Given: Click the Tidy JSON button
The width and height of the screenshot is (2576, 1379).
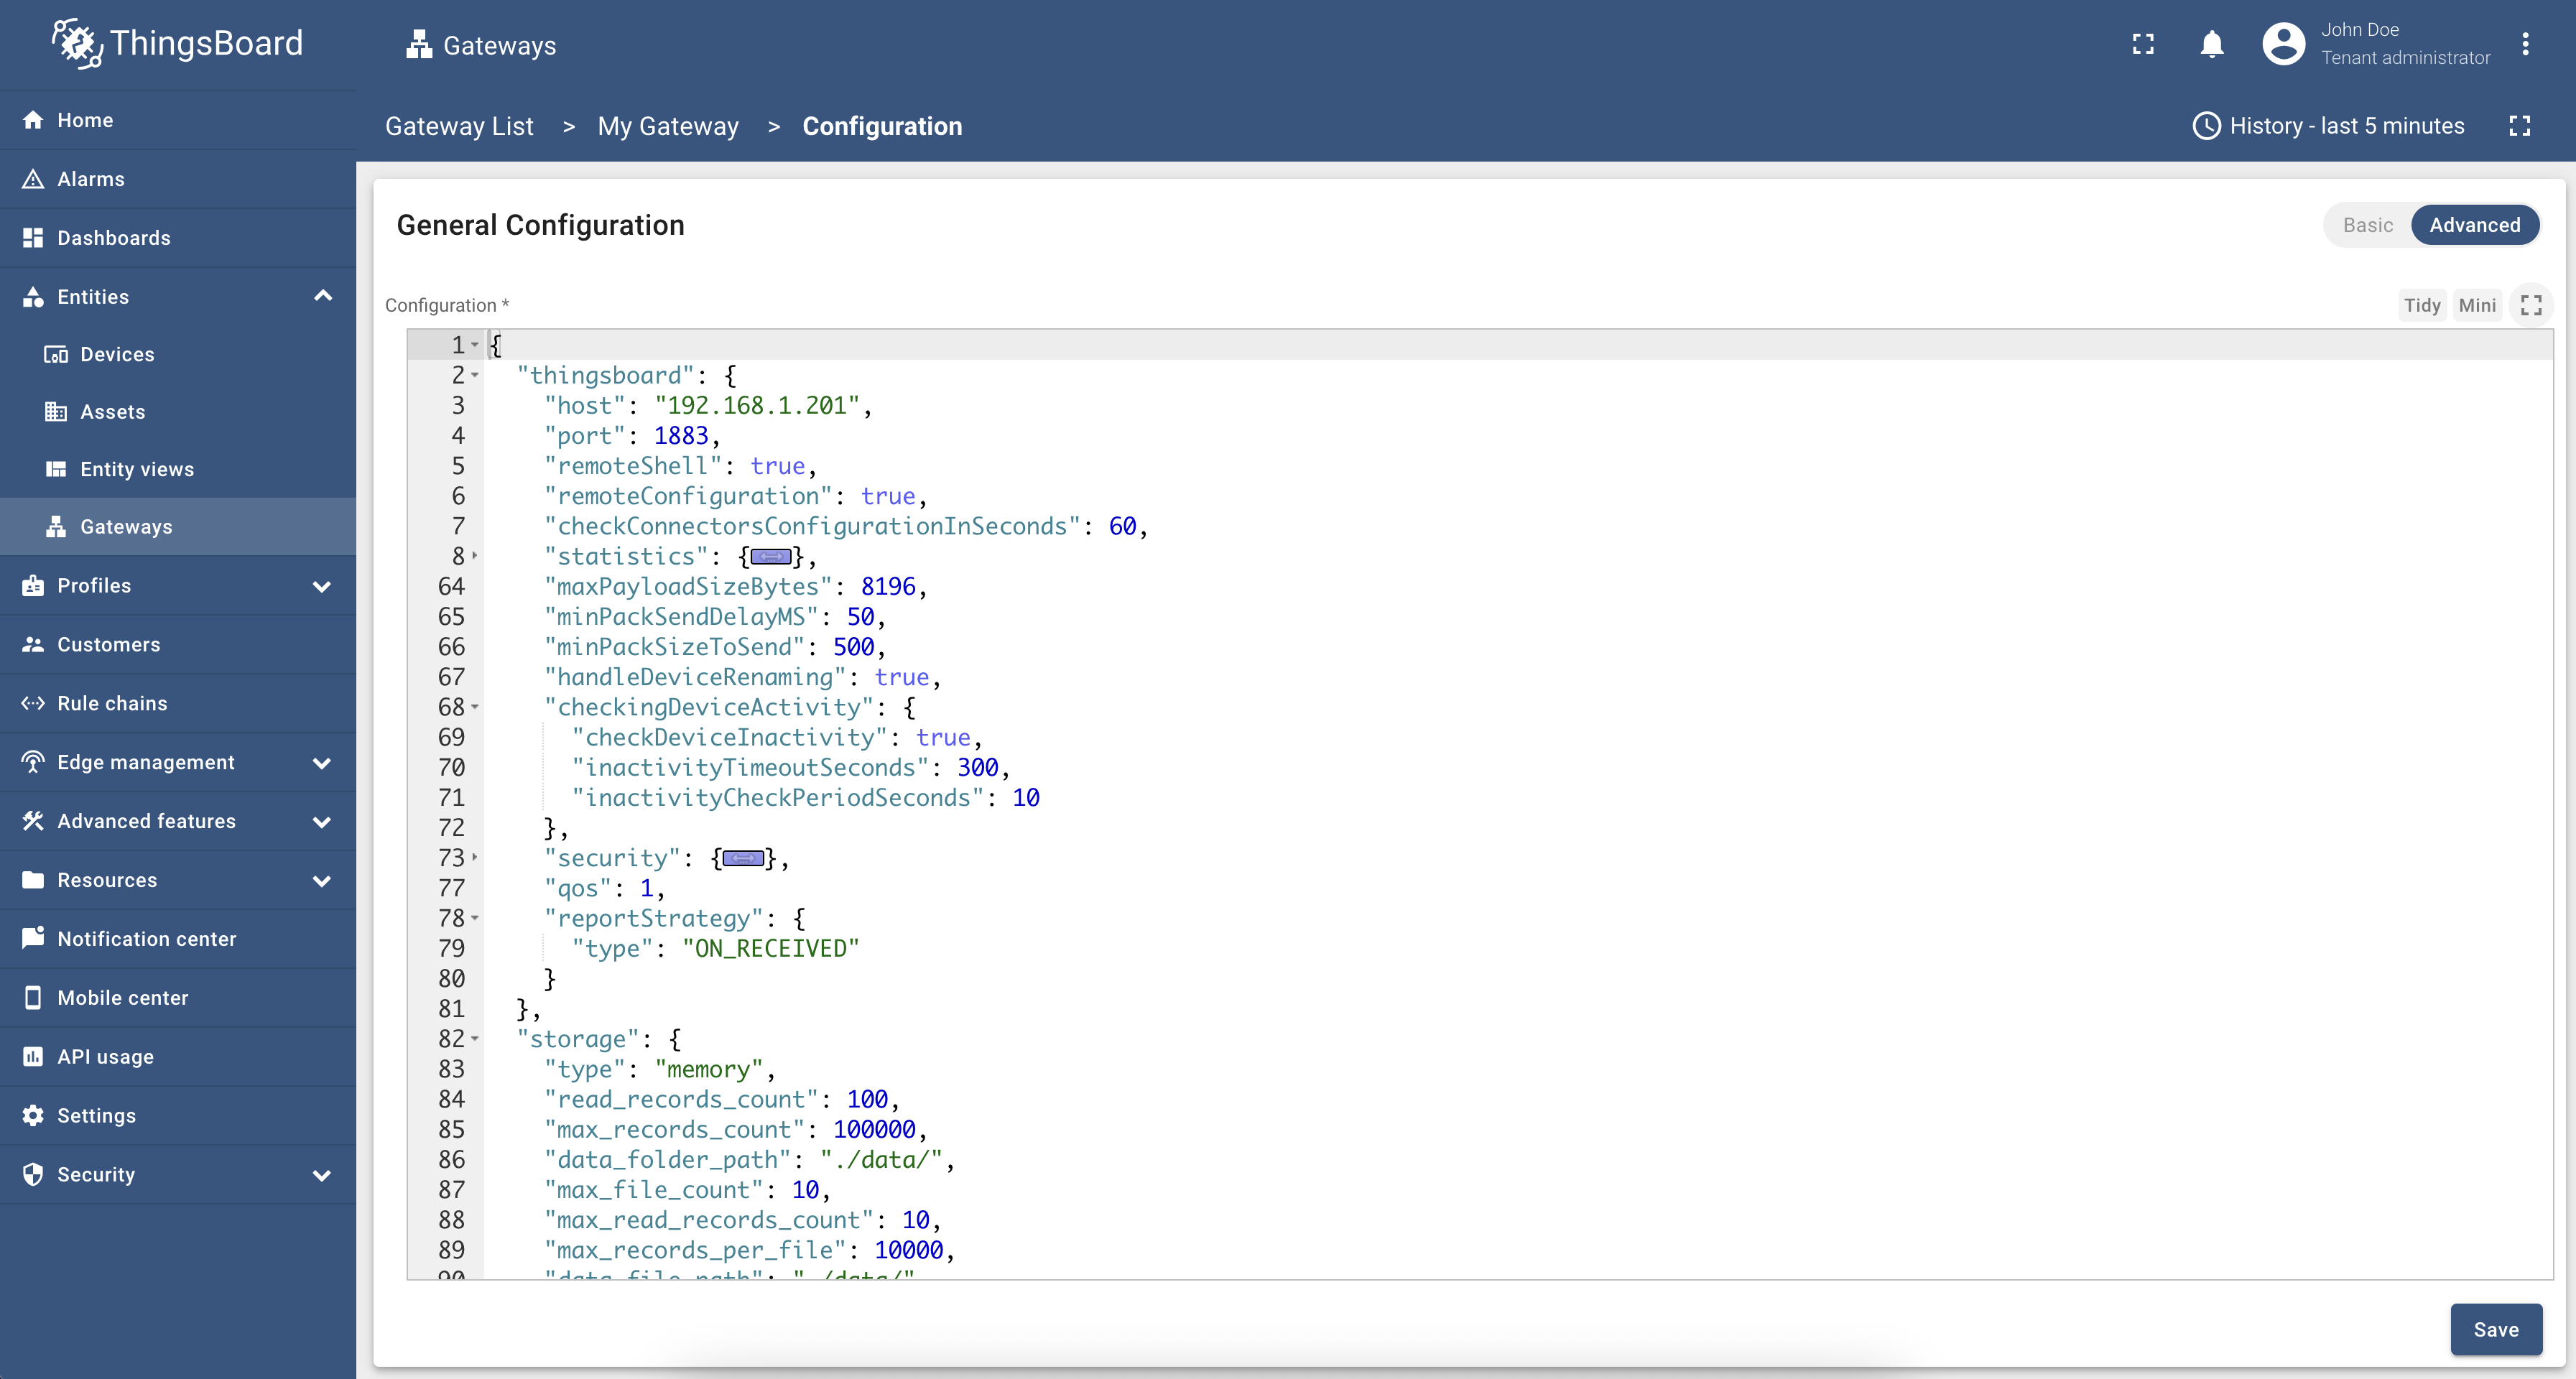Looking at the screenshot, I should 2421,305.
